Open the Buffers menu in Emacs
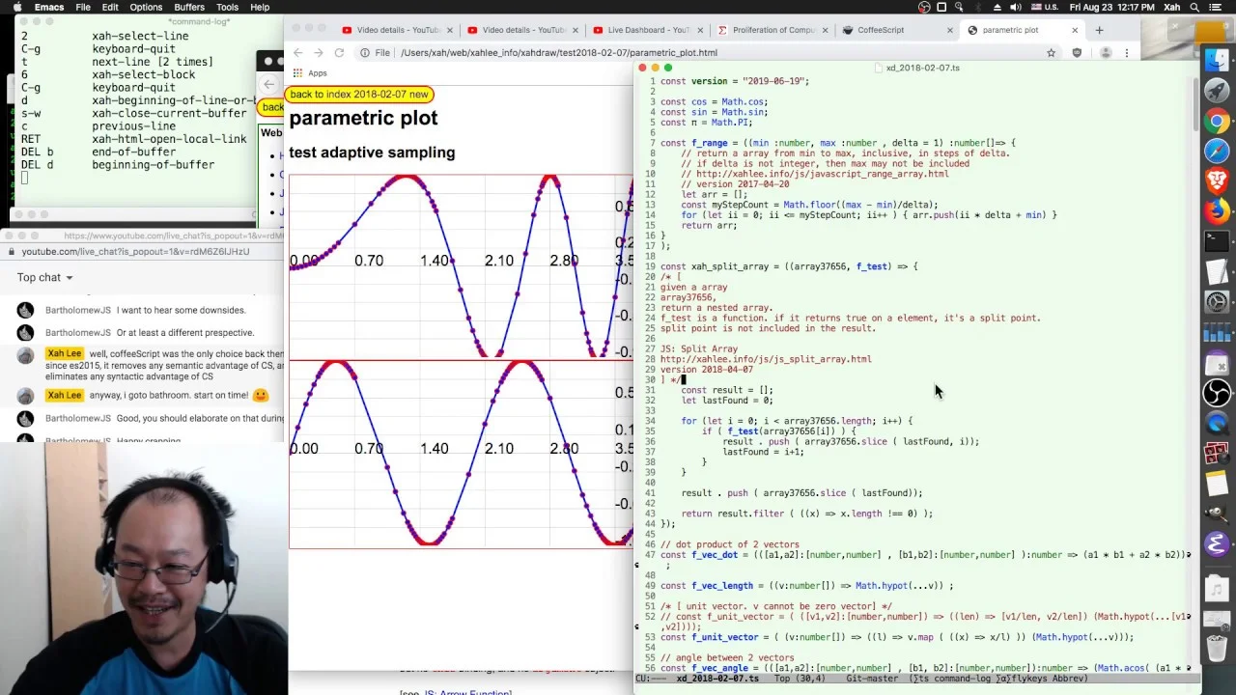1236x695 pixels. pyautogui.click(x=189, y=7)
